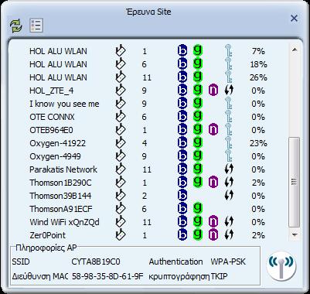Click the 802.11g icon for ThomsonA91ECF
The width and height of the screenshot is (310, 294).
[x=198, y=208]
